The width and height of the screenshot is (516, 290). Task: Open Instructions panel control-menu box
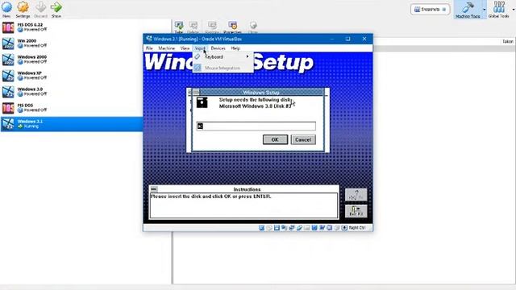click(x=153, y=189)
